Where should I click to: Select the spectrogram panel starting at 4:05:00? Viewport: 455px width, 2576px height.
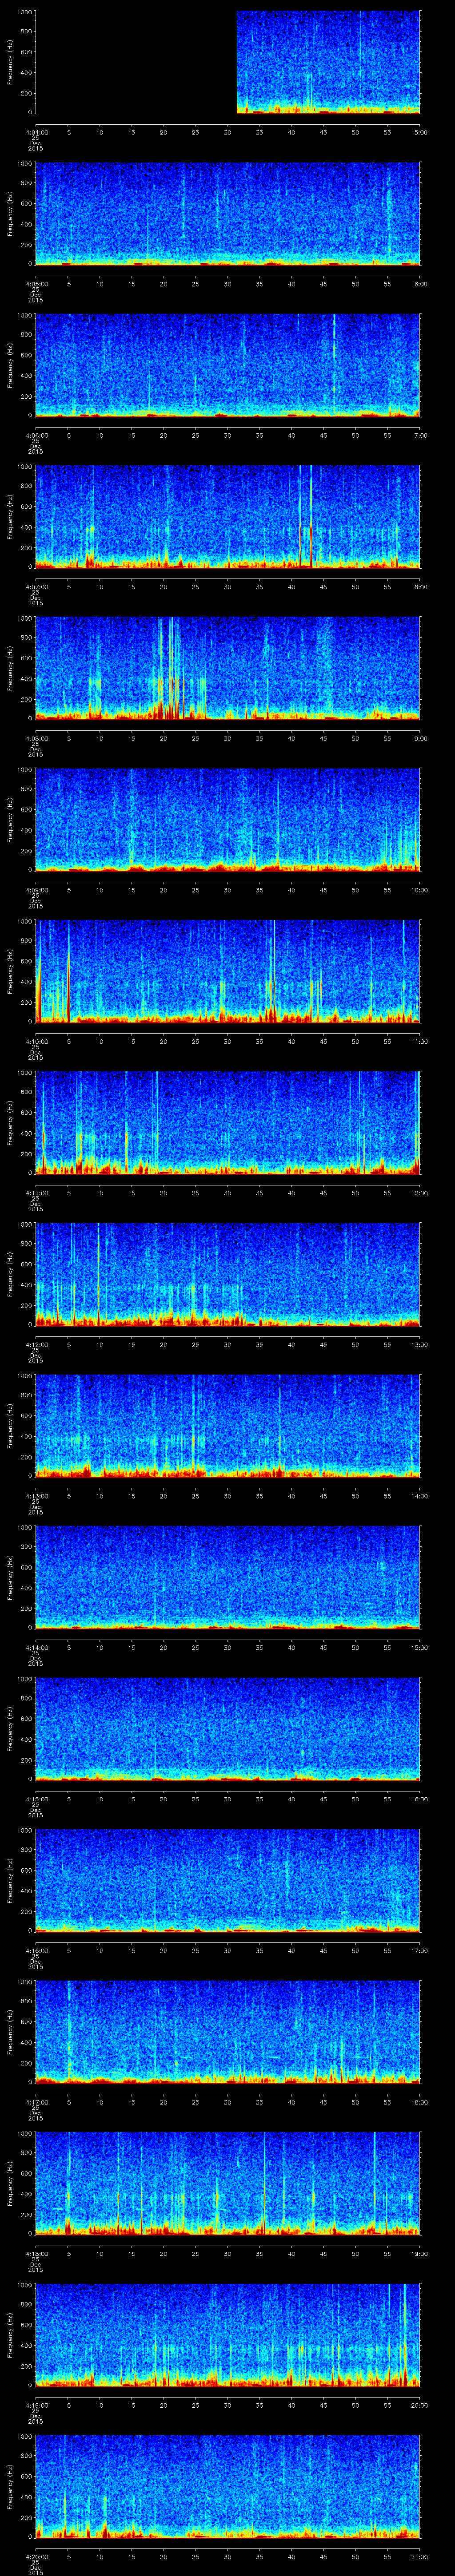point(228,213)
